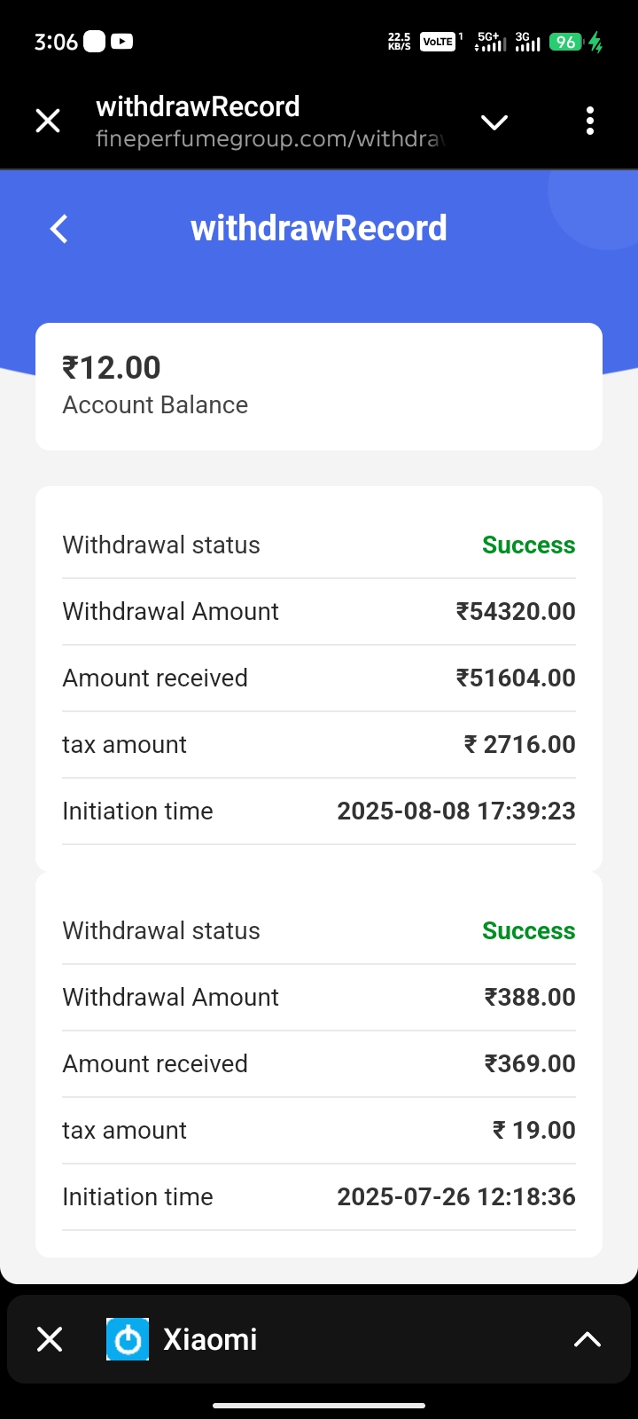Viewport: 638px width, 1419px height.
Task: Close the in-app browser tab
Action: click(48, 121)
